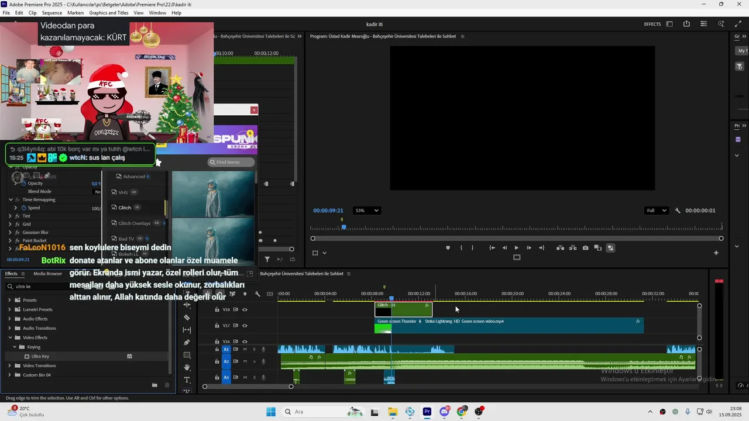Open the Sequence menu
Viewport: 749px width, 421px height.
(x=52, y=13)
